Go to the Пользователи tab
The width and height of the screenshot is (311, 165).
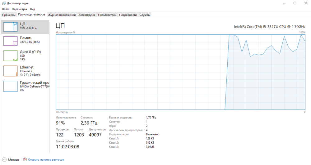click(x=107, y=15)
